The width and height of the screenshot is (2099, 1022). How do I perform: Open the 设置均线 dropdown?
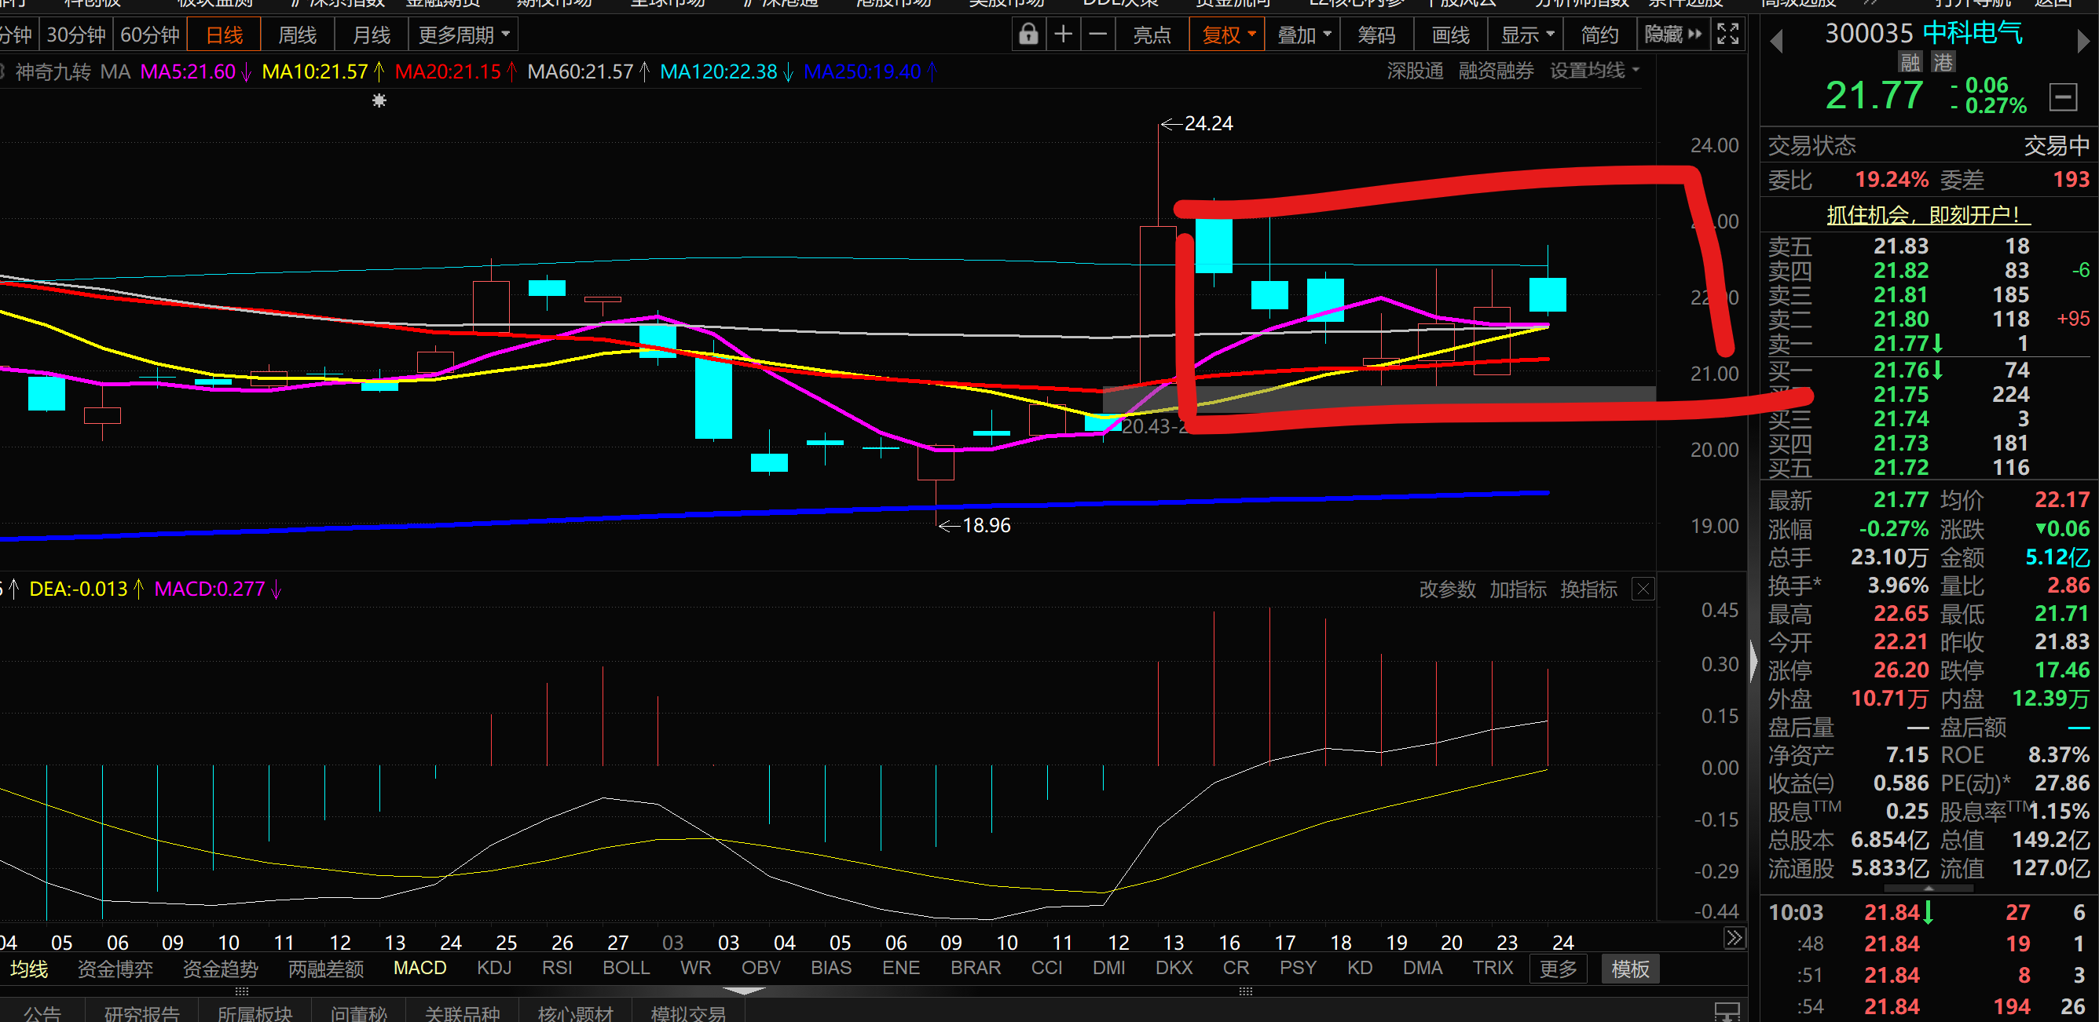coord(1594,71)
